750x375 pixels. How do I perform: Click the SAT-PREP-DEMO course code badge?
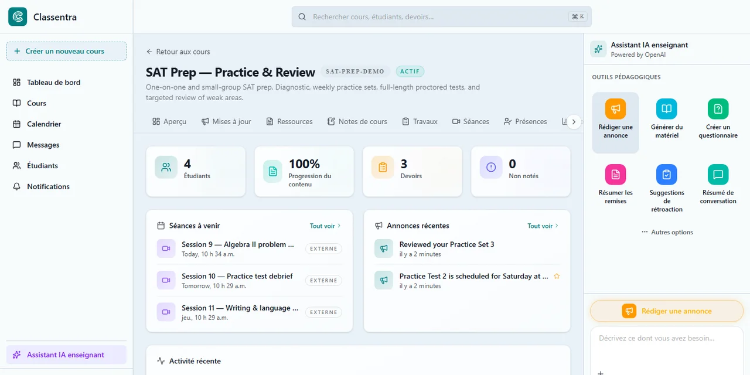tap(355, 71)
